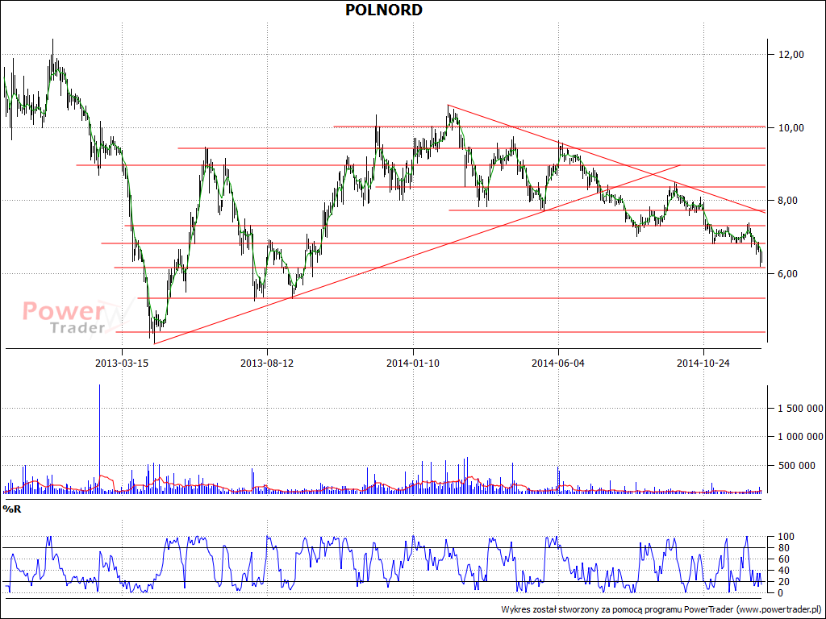
Task: Select the 2013-03-15 date label
Action: coord(122,364)
